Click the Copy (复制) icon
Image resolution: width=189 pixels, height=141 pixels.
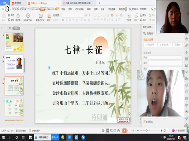point(9,20)
